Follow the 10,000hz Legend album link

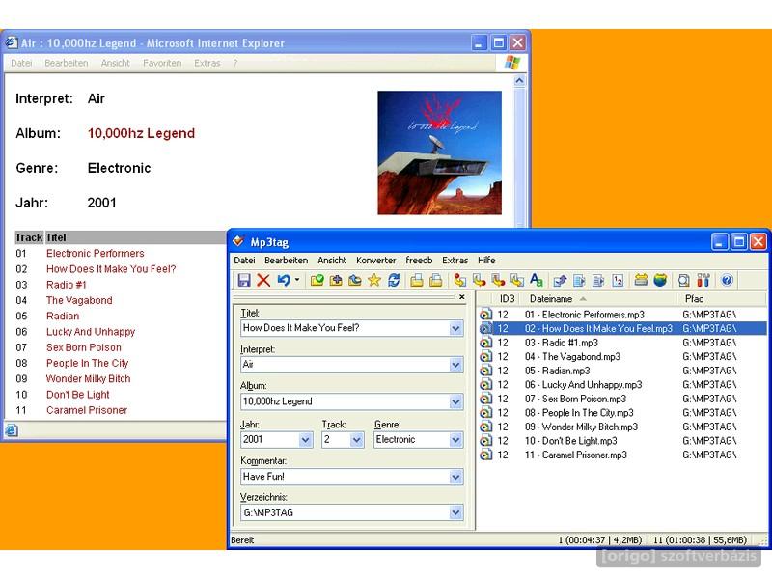tap(141, 133)
